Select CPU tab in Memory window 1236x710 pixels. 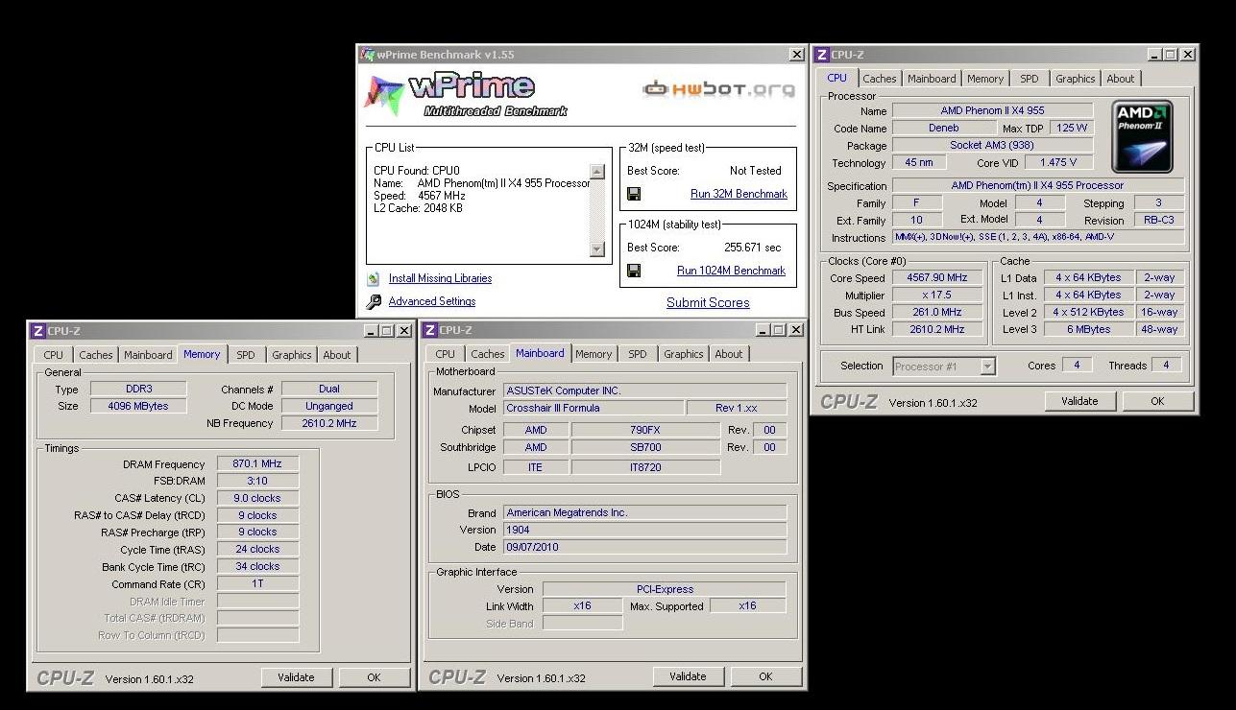[x=53, y=355]
